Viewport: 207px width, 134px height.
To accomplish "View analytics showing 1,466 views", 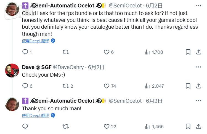I will click(154, 127).
